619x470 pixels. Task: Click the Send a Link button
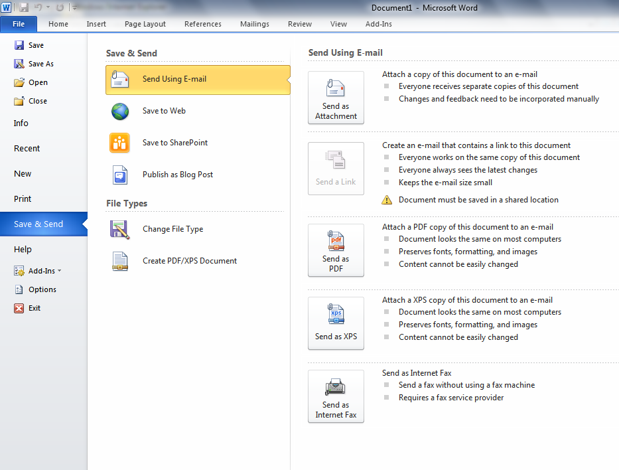(336, 169)
